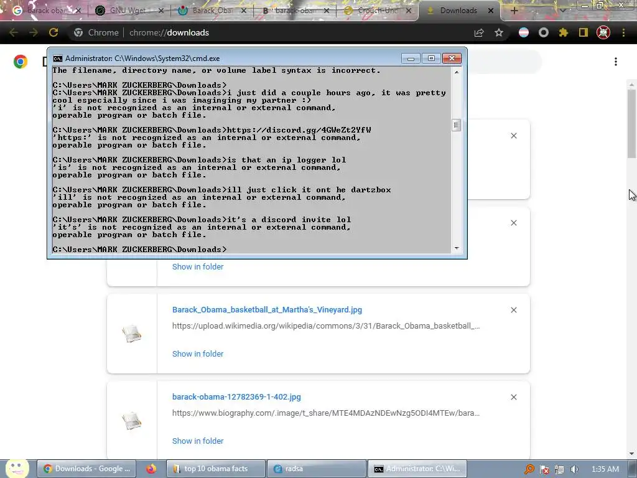Click the cmd.exe title bar icon
637x478 pixels.
pos(58,59)
